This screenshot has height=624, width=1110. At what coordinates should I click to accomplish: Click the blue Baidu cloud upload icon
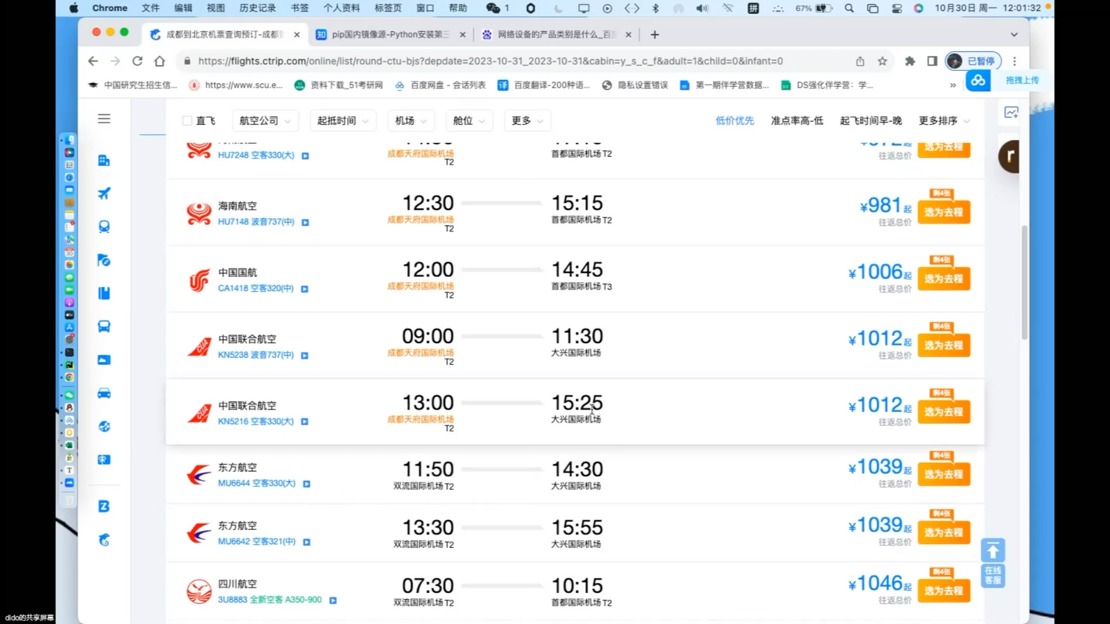(x=978, y=81)
